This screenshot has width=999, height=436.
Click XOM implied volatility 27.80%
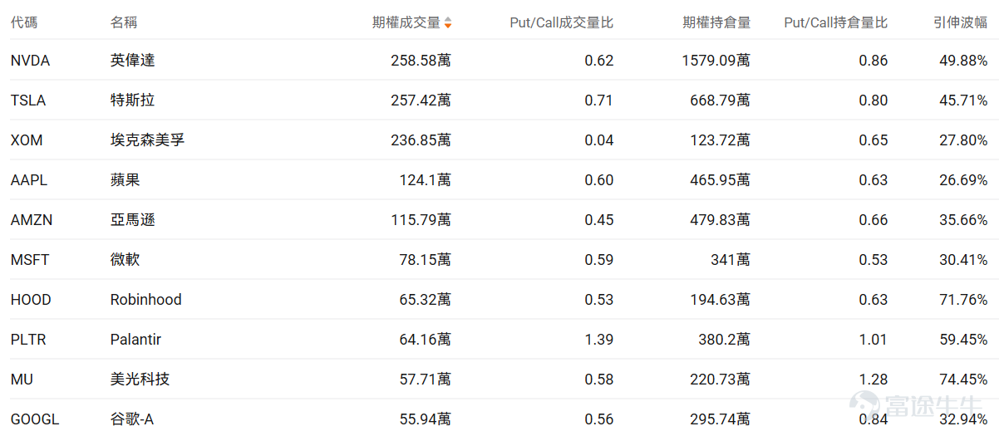click(x=963, y=140)
